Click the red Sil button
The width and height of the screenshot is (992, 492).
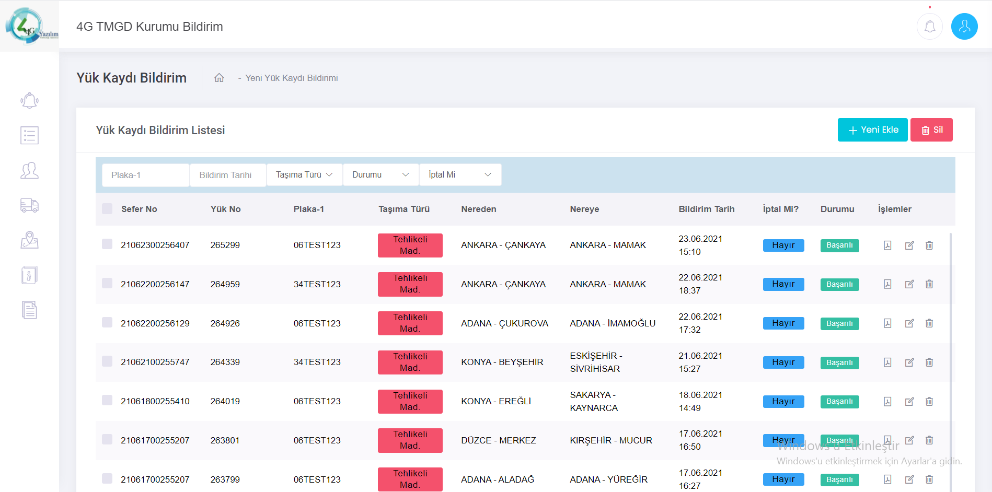click(931, 130)
